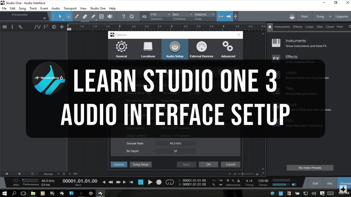Open the Normal track height dropdown
Image resolution: width=351 pixels, height=197 pixels.
tap(51, 174)
